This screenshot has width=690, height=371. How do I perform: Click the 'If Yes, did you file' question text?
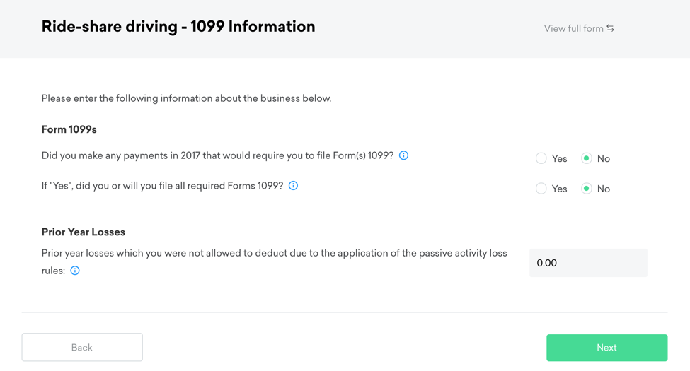tap(162, 186)
